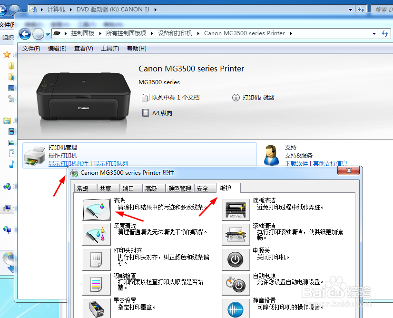The image size is (393, 318).
Task: Start 深度清洗 deep cleaning icon
Action: coord(97,235)
